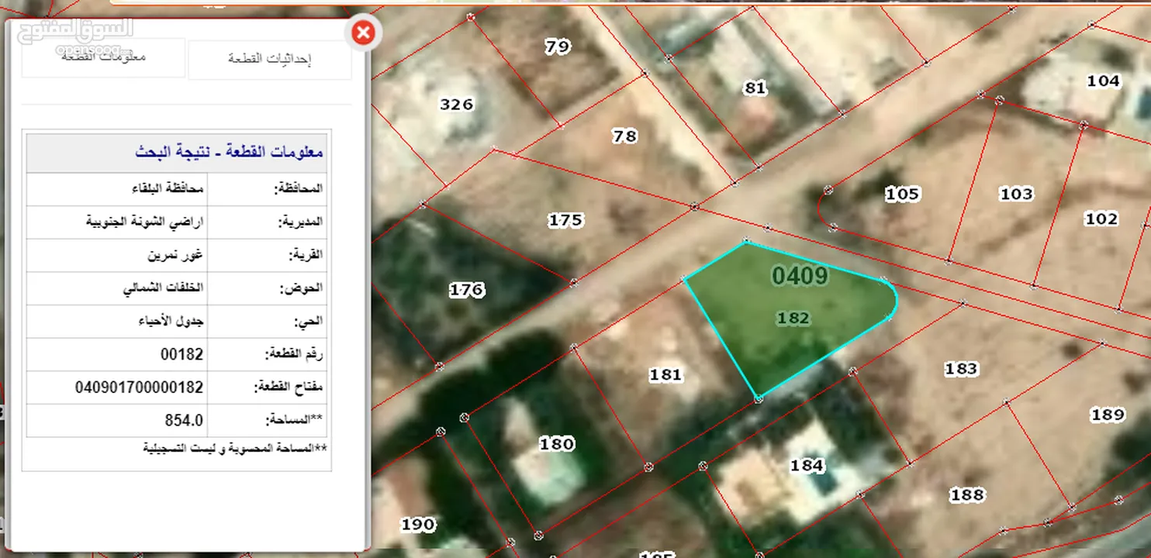The image size is (1151, 558).
Task: Select parcel 188 on the map
Action: click(x=967, y=494)
